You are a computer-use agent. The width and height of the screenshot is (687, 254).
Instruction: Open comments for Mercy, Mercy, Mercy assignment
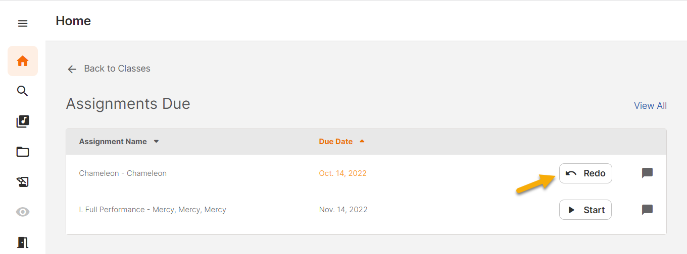pos(647,210)
